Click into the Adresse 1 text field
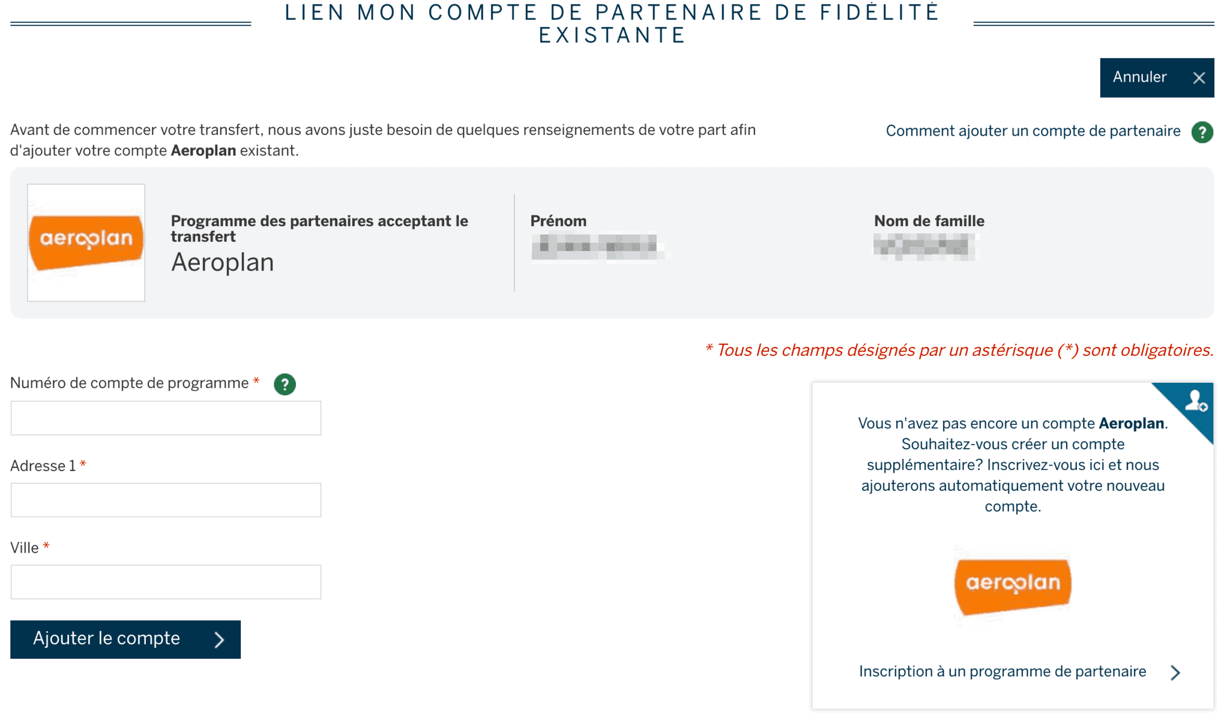Viewport: 1230px width, 720px height. tap(166, 500)
